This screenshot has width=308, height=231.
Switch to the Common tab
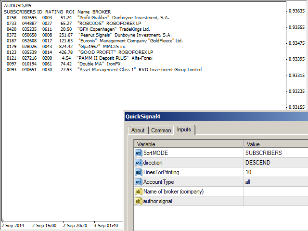[x=161, y=130]
